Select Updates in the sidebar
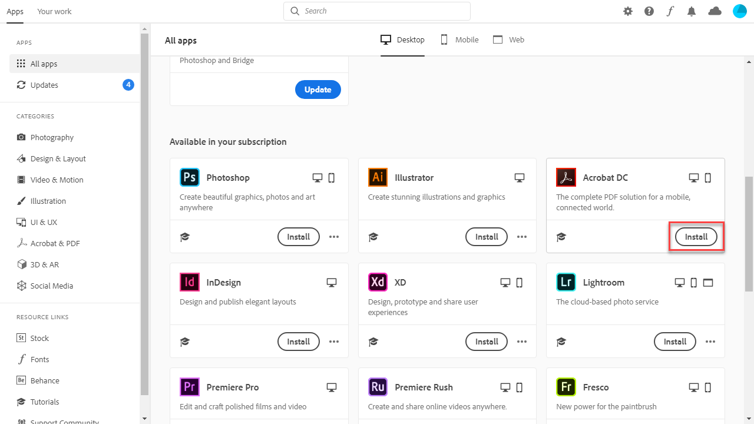 click(44, 85)
